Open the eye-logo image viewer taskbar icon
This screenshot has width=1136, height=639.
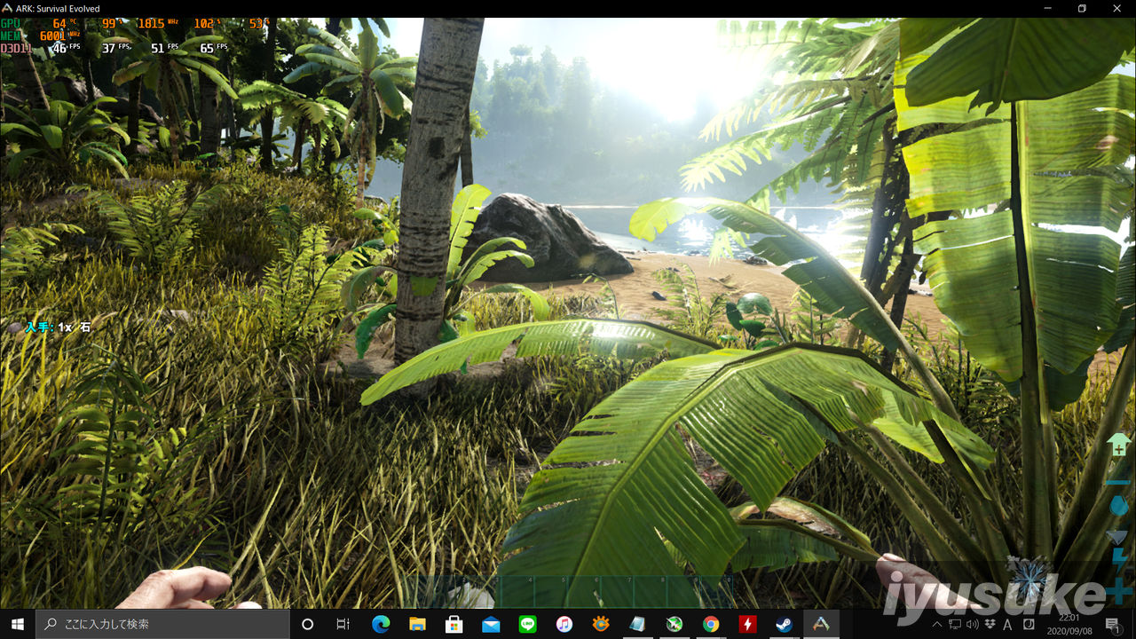click(x=601, y=624)
